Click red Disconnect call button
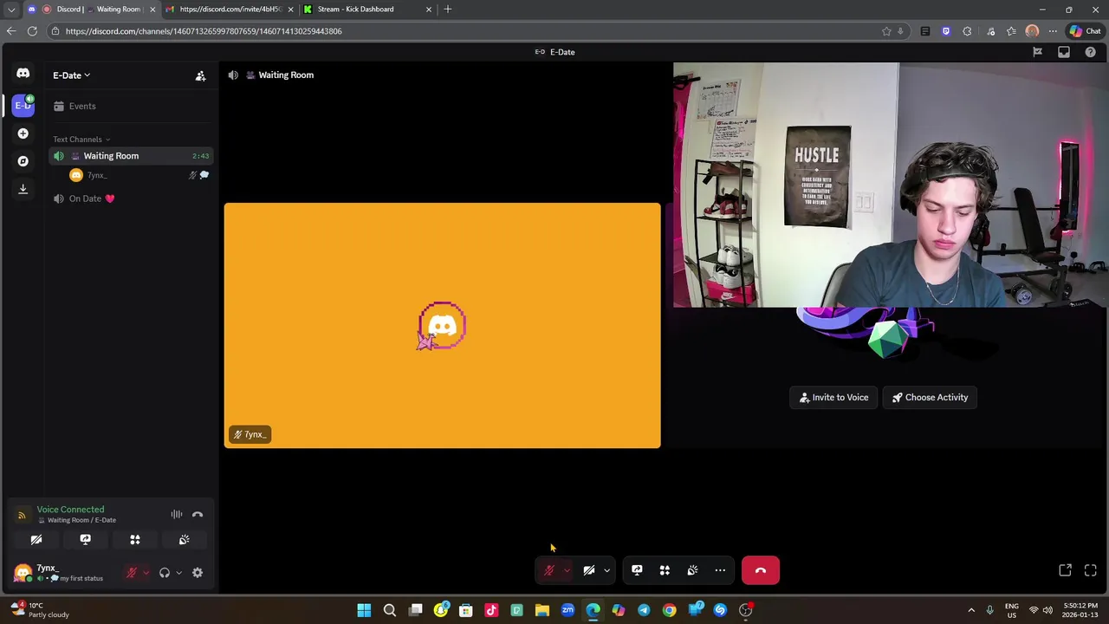This screenshot has height=624, width=1109. pyautogui.click(x=761, y=570)
